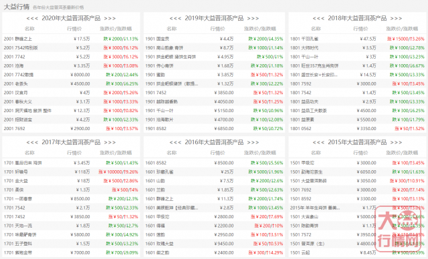Click the '1901 7452' product name
The width and height of the screenshot is (428, 259).
[156, 93]
